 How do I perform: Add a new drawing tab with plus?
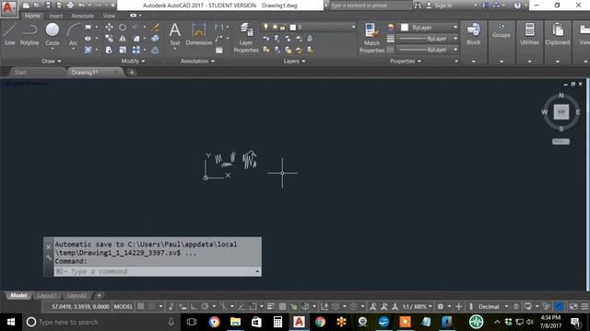132,73
